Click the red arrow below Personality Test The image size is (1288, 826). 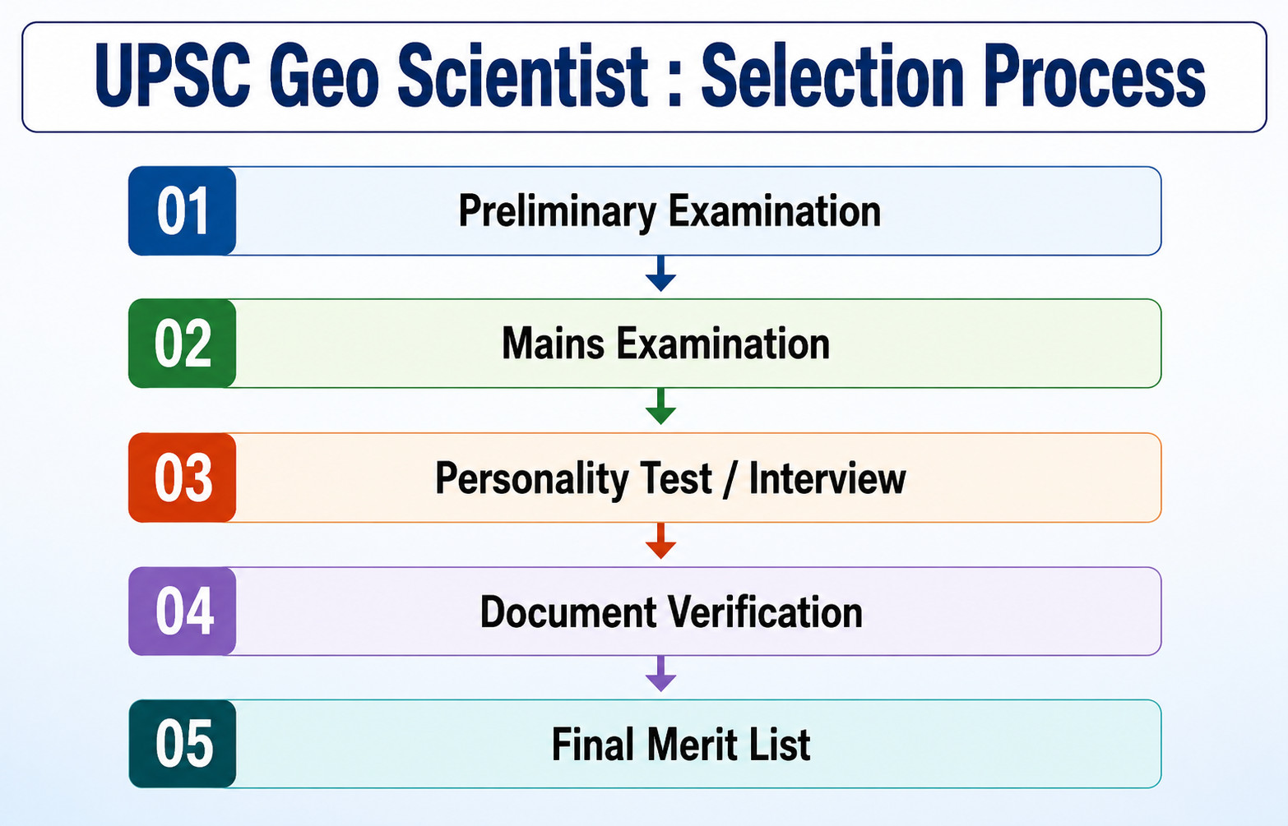point(660,540)
